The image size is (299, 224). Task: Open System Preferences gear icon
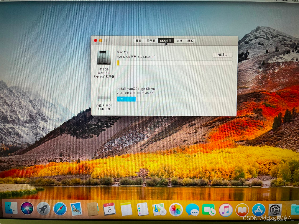(275, 210)
